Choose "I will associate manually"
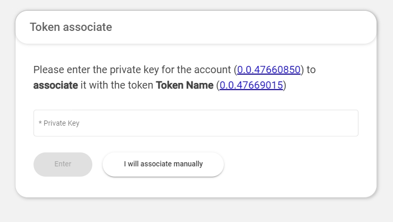This screenshot has width=393, height=222. tap(163, 164)
